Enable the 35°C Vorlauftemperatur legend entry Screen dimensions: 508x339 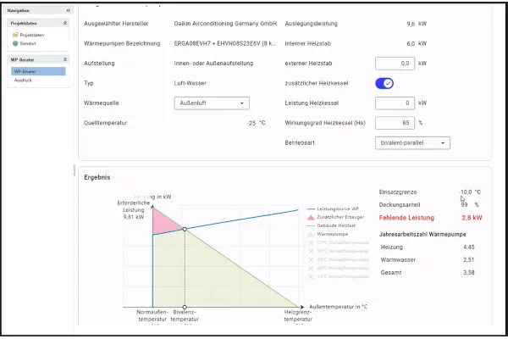tap(338, 277)
